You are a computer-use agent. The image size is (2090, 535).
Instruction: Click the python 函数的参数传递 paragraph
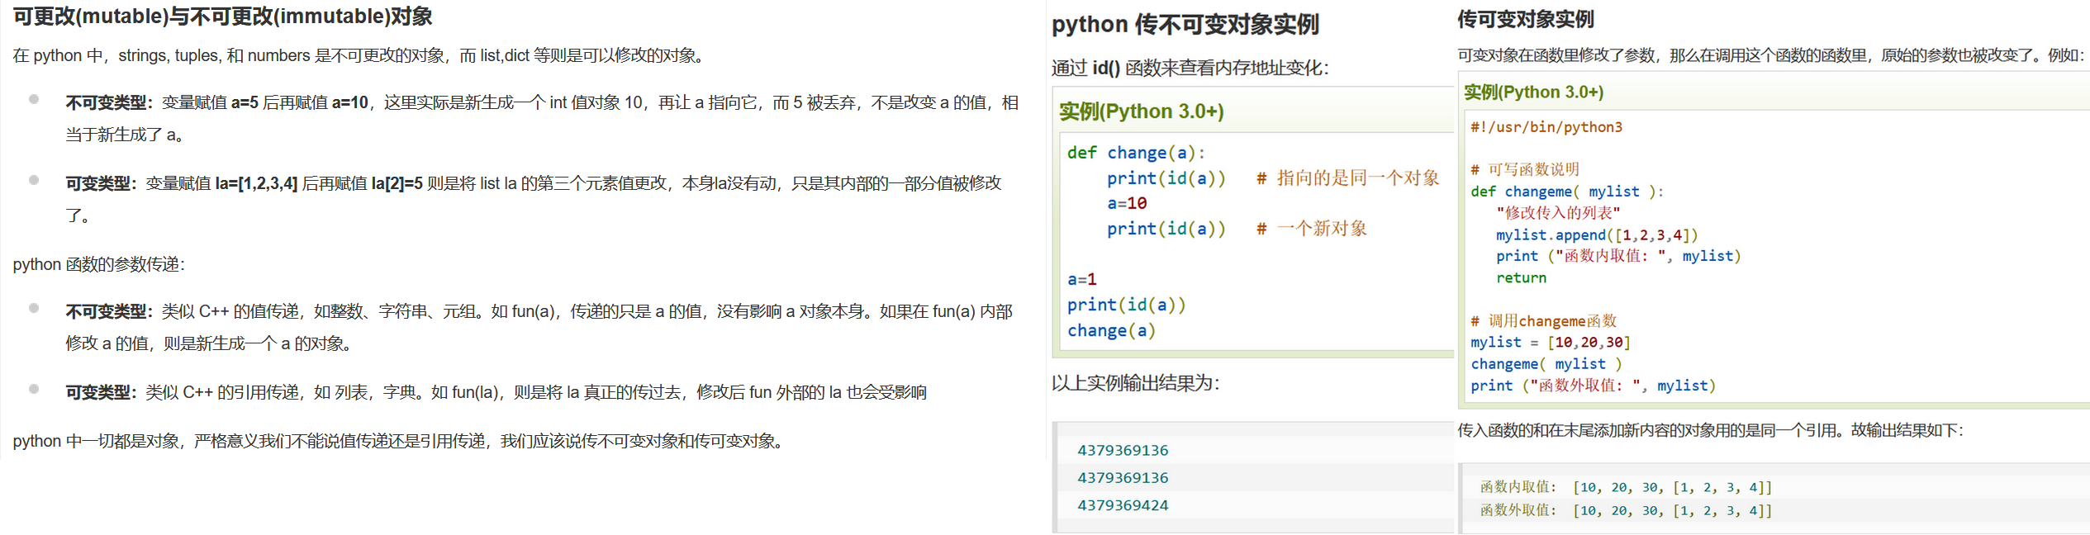pyautogui.click(x=99, y=264)
